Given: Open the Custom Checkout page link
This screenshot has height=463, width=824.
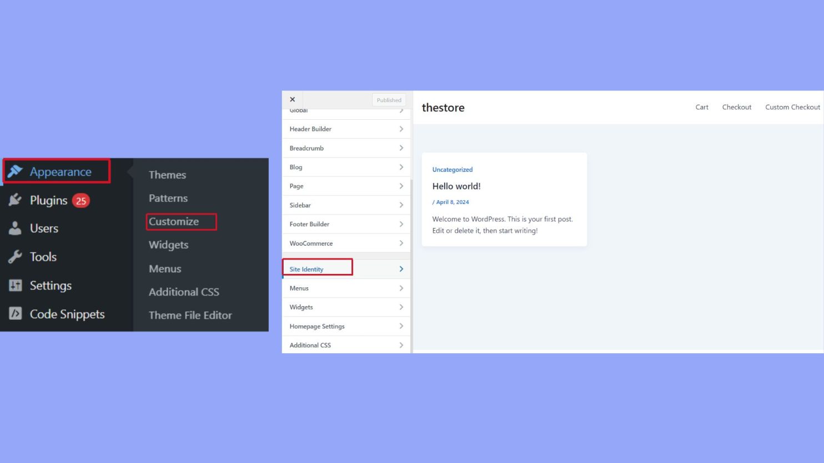Looking at the screenshot, I should point(792,106).
